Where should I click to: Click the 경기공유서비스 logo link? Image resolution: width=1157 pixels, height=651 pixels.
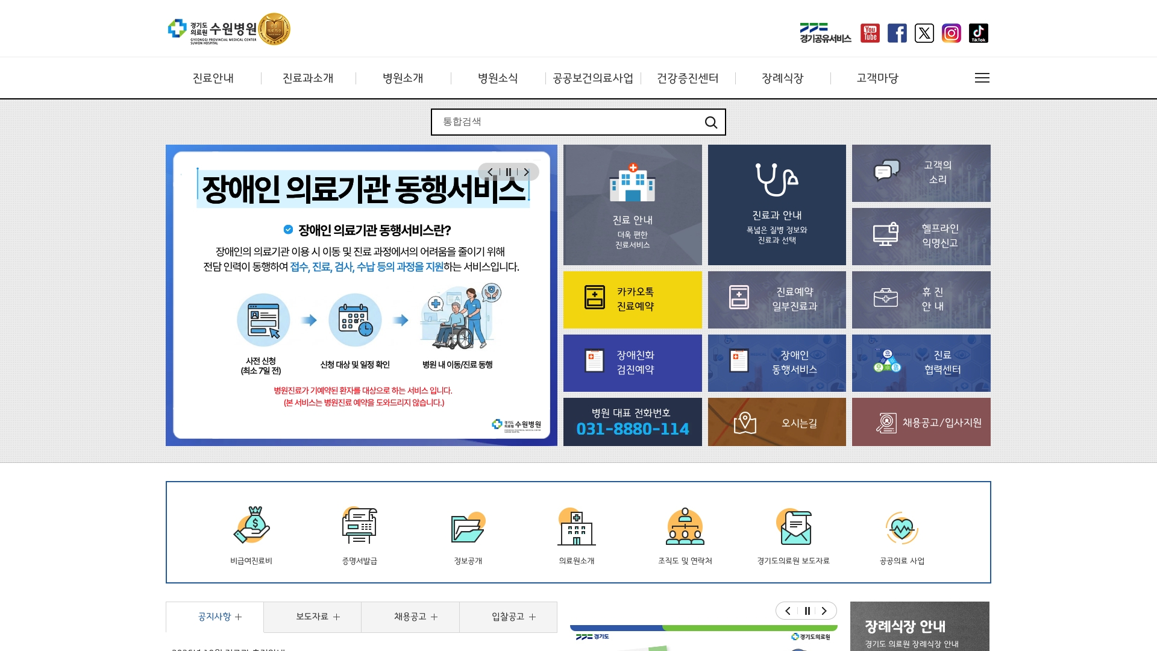coord(825,33)
